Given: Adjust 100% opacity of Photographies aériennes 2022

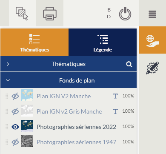Looking at the screenshot, I should (128, 126).
